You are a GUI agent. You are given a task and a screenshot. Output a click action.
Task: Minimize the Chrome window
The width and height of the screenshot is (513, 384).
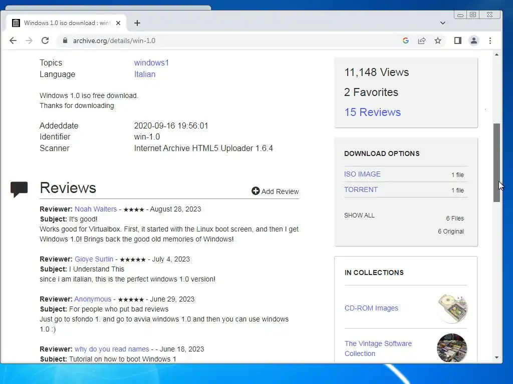(460, 14)
